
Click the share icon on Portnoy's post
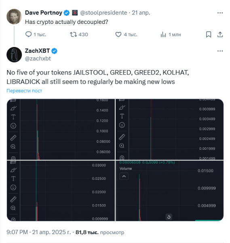tap(220, 34)
